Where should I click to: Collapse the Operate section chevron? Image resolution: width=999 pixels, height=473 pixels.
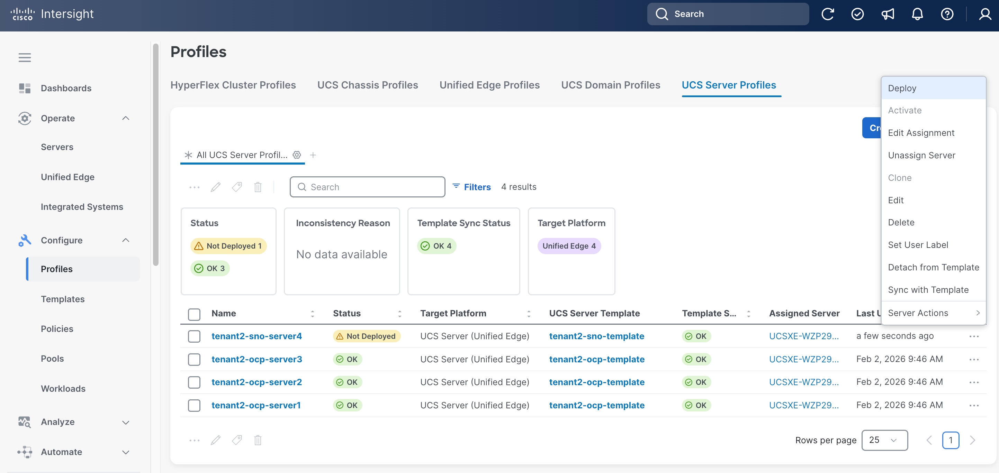pyautogui.click(x=126, y=118)
